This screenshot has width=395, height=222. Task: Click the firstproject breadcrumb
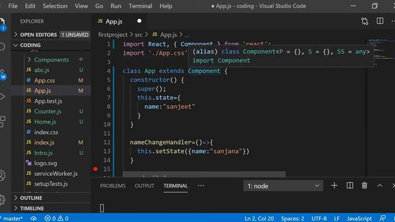(113, 35)
